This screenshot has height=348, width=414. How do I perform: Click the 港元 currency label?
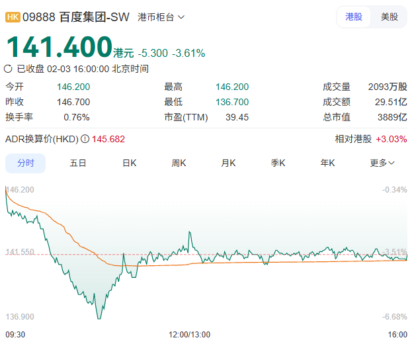click(x=124, y=53)
